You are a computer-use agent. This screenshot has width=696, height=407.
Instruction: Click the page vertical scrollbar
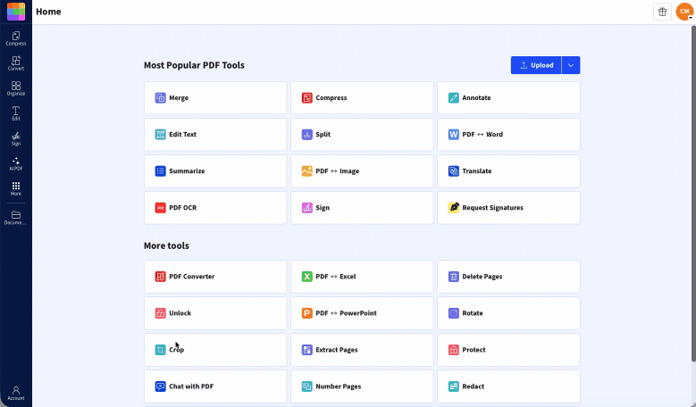pyautogui.click(x=692, y=196)
